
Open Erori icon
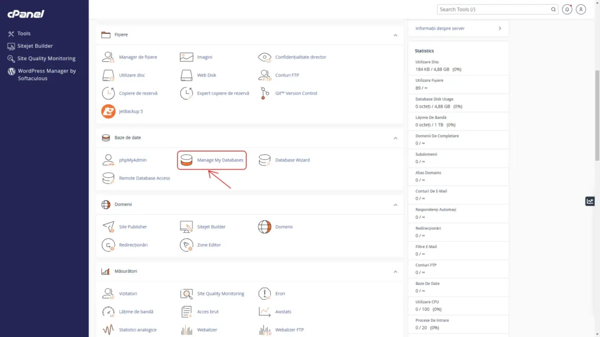tap(264, 294)
